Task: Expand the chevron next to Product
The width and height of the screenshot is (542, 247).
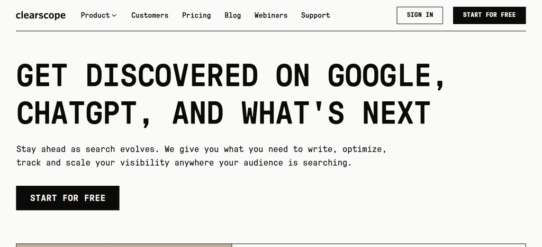Action: (114, 15)
